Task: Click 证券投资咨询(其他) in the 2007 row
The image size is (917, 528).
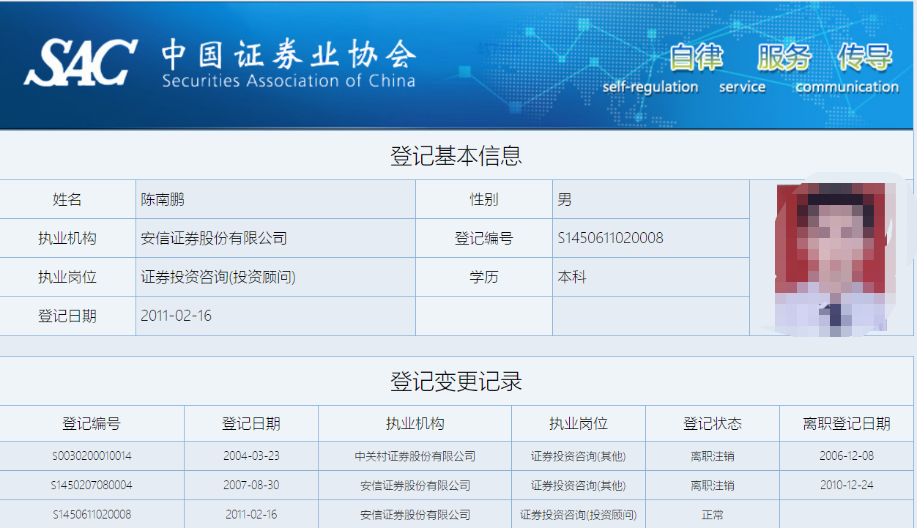Action: click(x=579, y=485)
